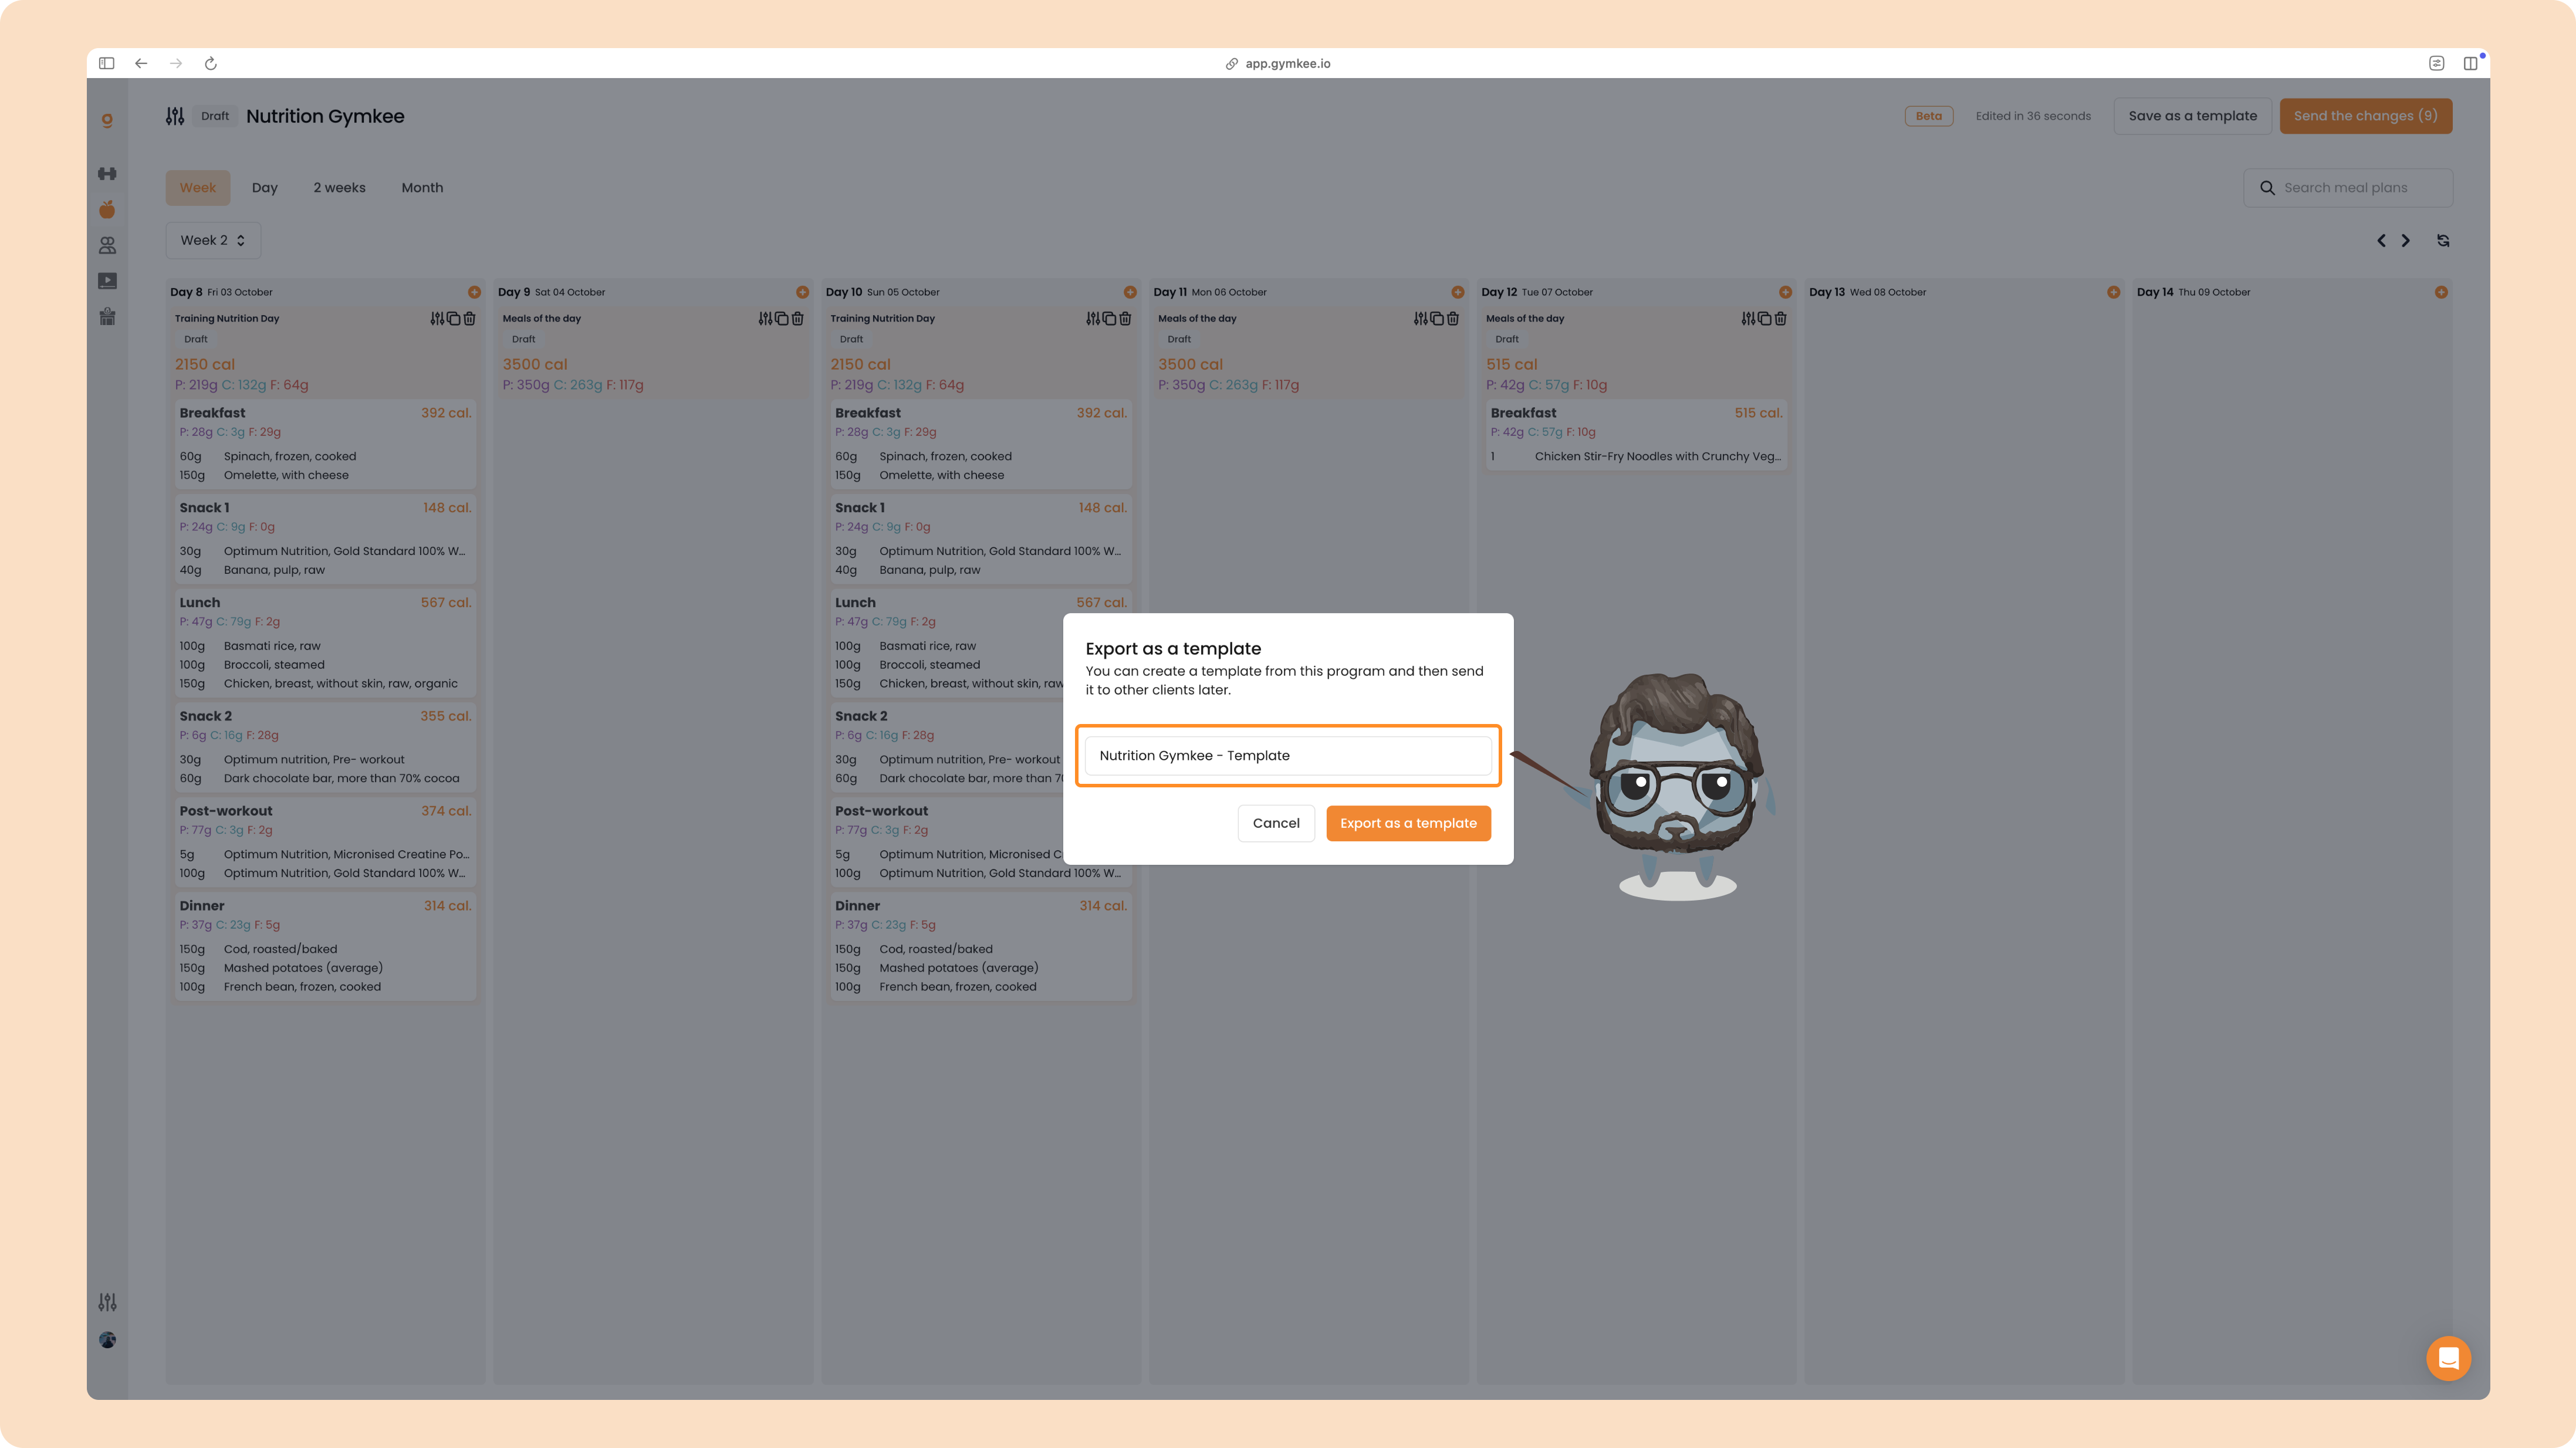
Task: Go to the next week arrow
Action: 2406,241
